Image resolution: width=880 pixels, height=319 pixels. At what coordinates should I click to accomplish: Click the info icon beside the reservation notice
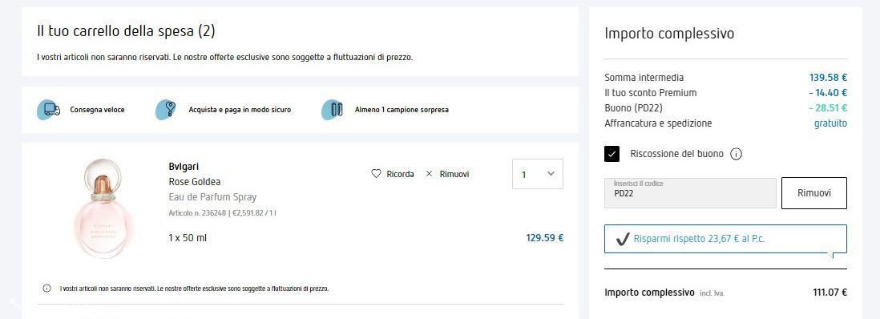click(x=47, y=289)
